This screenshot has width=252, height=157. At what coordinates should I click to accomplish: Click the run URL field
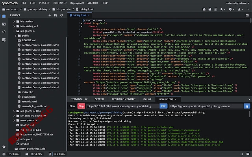pos(206,106)
